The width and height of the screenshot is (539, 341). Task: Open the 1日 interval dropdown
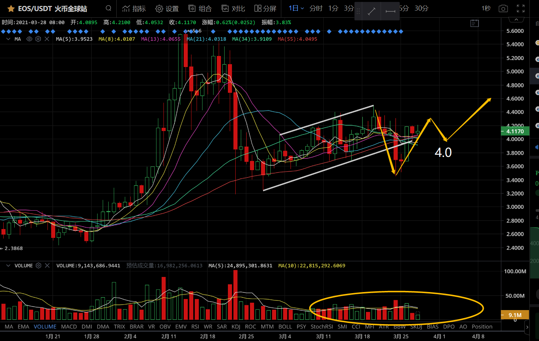click(296, 8)
